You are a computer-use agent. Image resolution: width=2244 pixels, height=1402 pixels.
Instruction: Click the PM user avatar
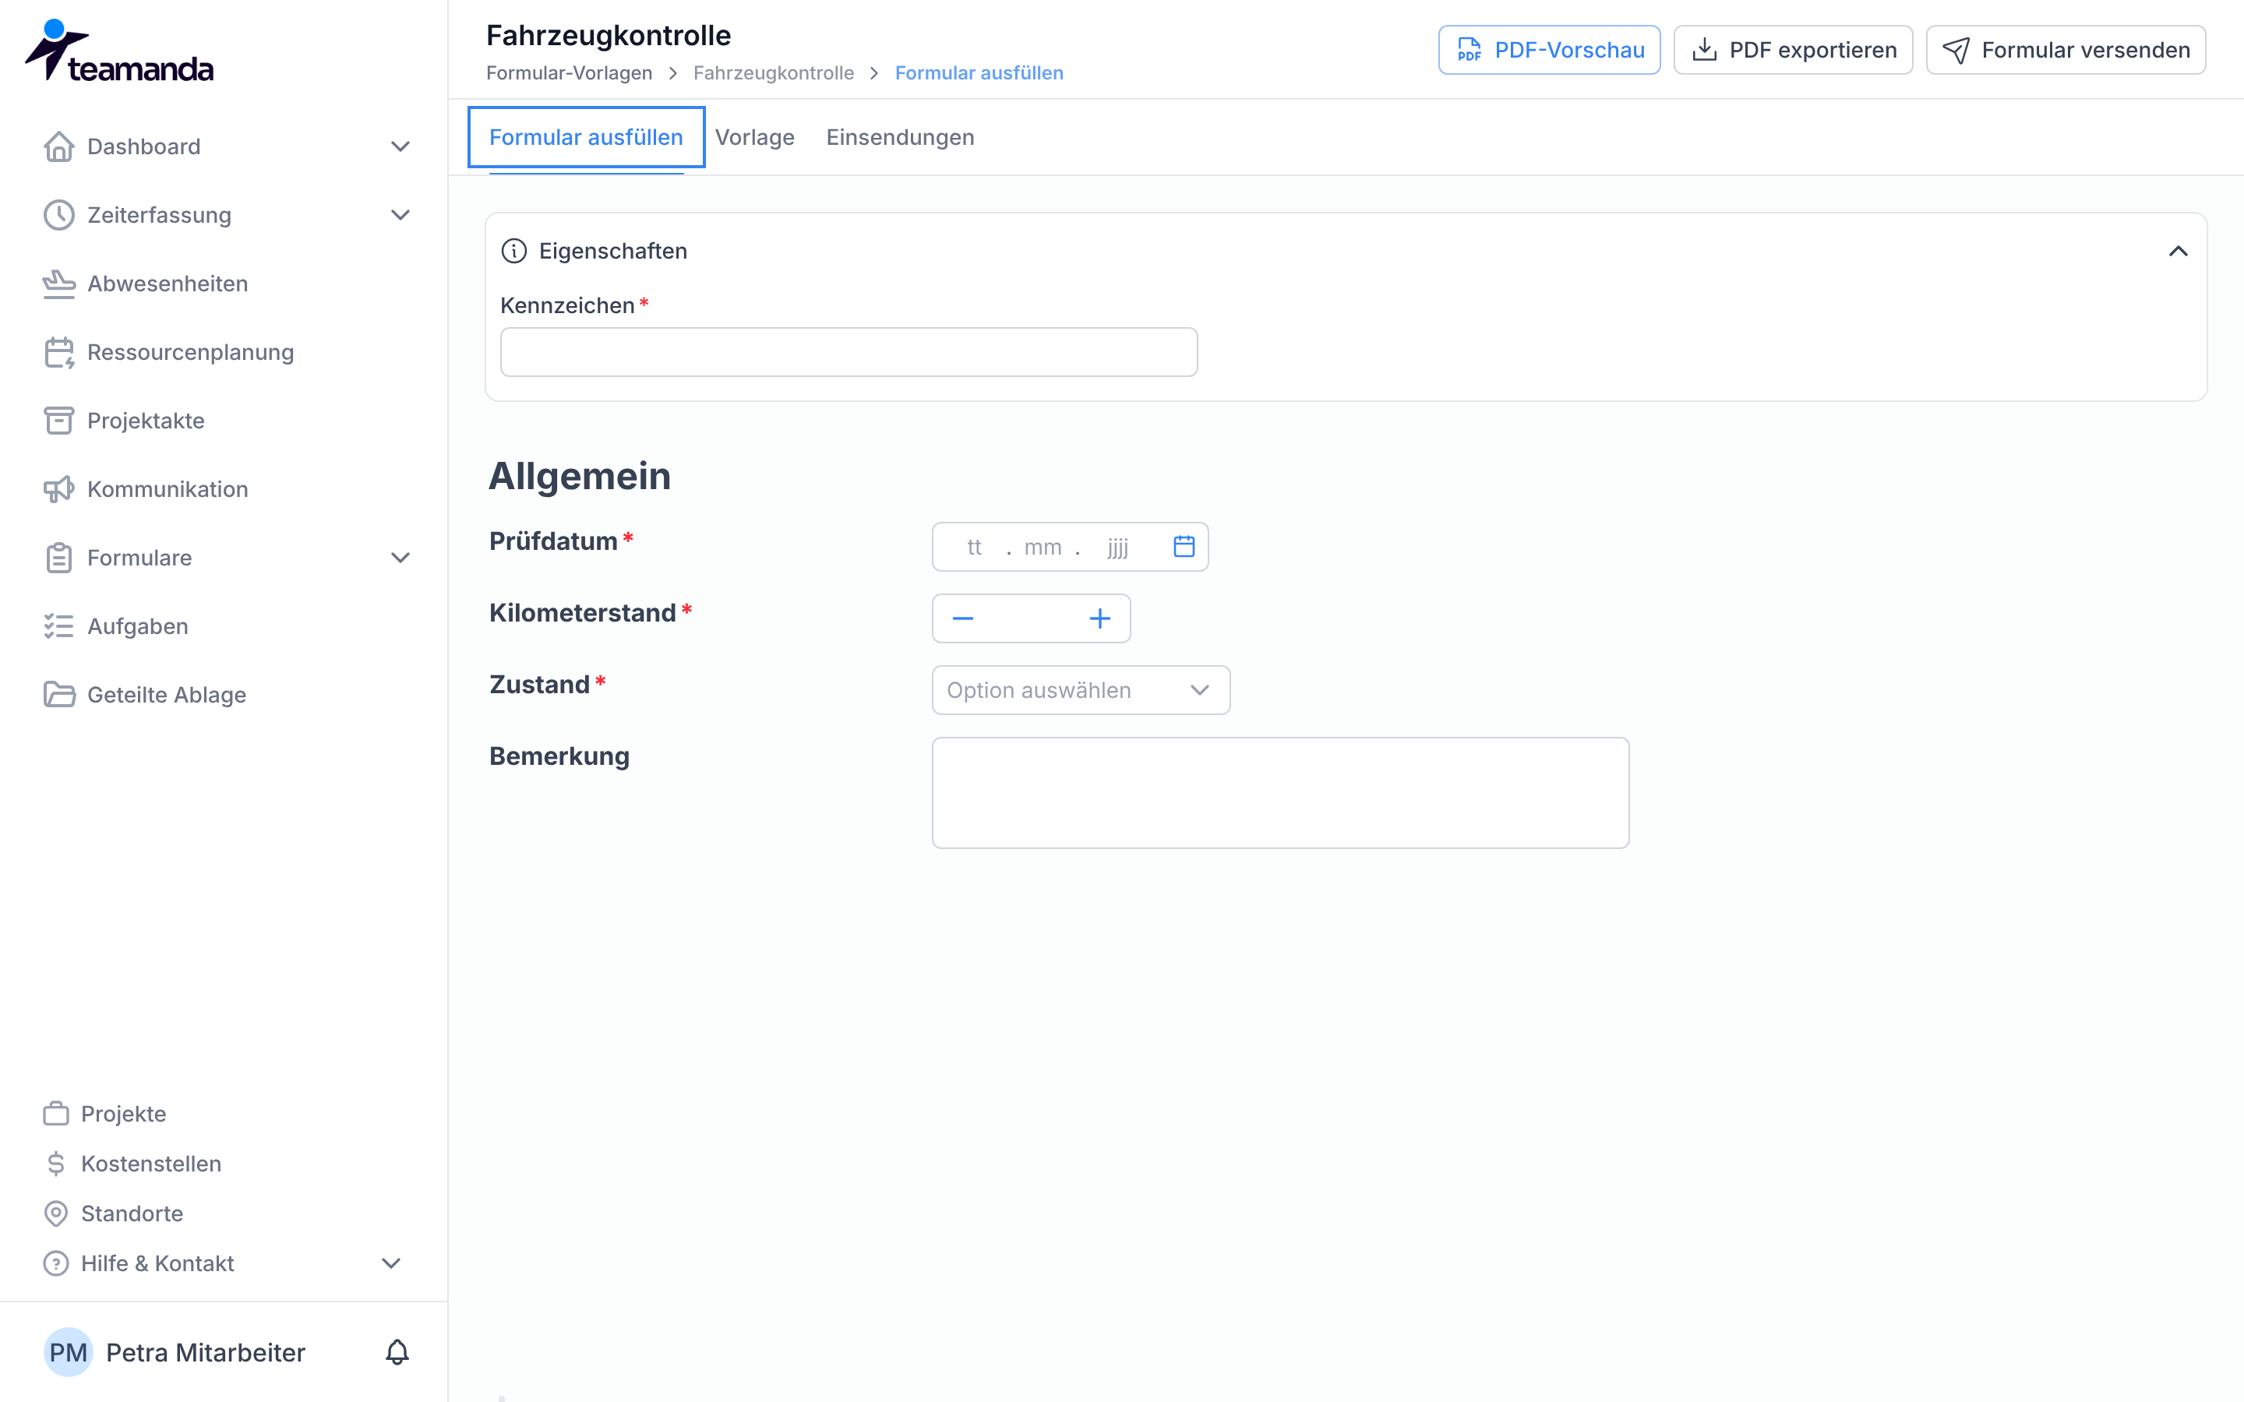69,1353
